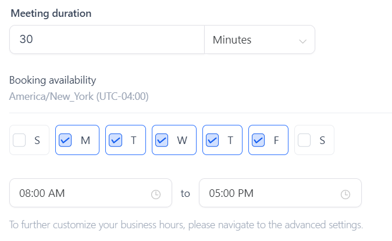Enable the Sunday checkbox
The height and width of the screenshot is (241, 392).
tap(19, 140)
